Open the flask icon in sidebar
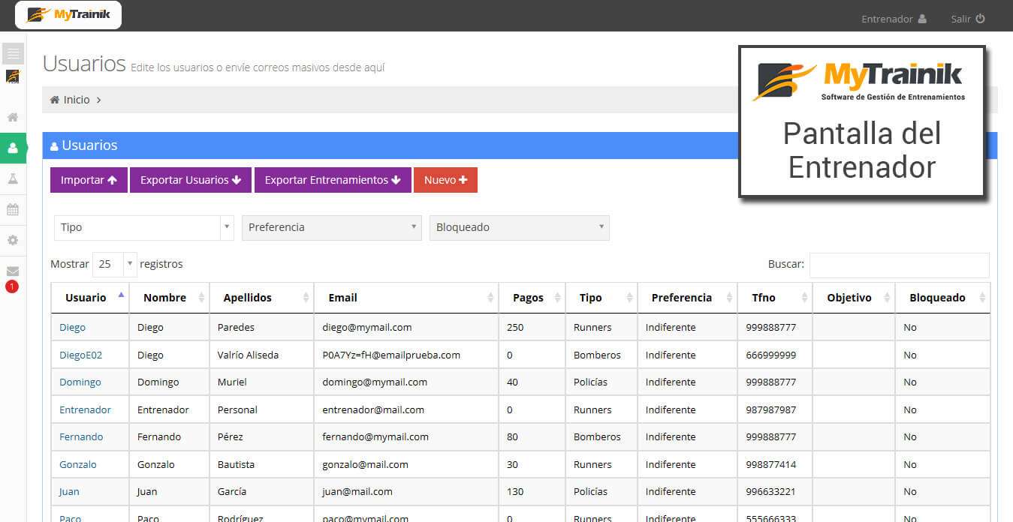Image resolution: width=1013 pixels, height=522 pixels. 13,178
